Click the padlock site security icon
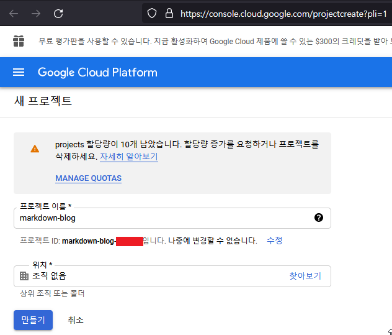This screenshot has height=335, width=392. click(x=169, y=14)
